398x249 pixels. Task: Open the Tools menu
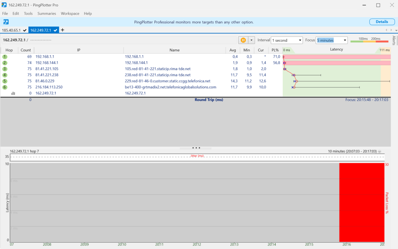click(x=28, y=14)
